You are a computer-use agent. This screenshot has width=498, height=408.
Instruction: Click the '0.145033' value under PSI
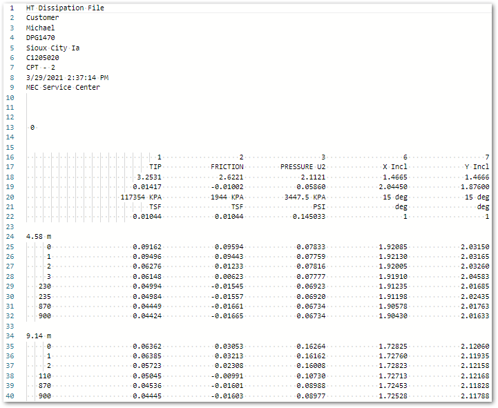click(309, 217)
